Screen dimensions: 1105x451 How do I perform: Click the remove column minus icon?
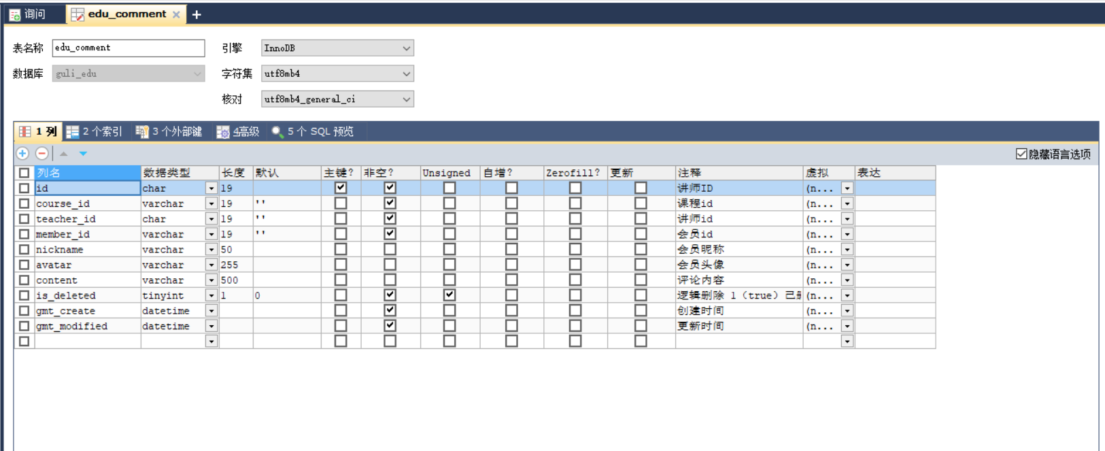[x=41, y=154]
